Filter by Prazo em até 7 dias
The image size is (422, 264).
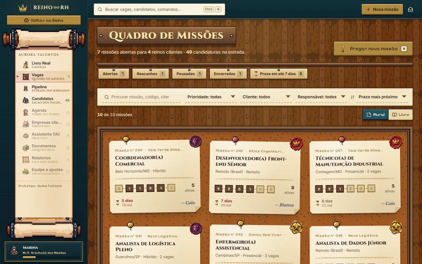coord(279,74)
